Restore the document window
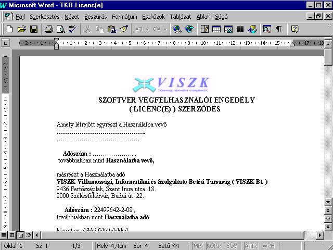The image size is (333, 250). click(319, 16)
